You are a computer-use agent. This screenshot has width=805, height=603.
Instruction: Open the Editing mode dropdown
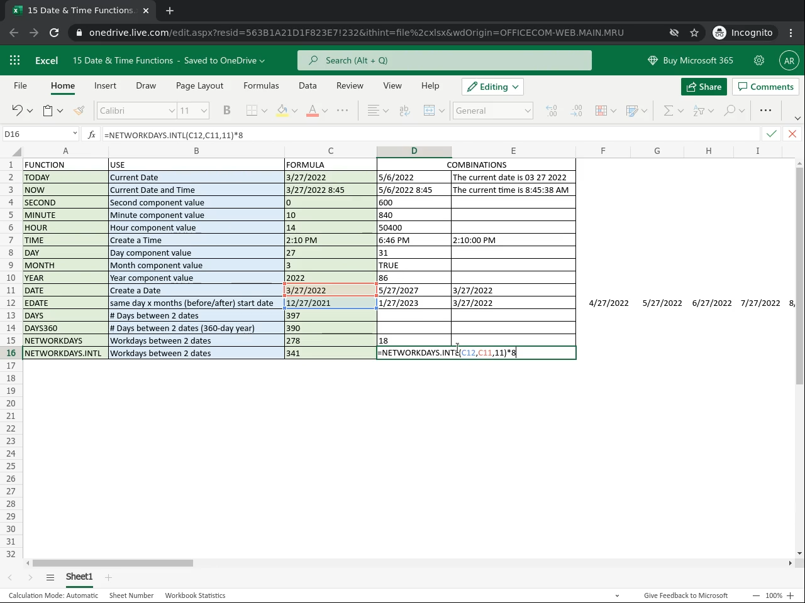[x=493, y=87]
